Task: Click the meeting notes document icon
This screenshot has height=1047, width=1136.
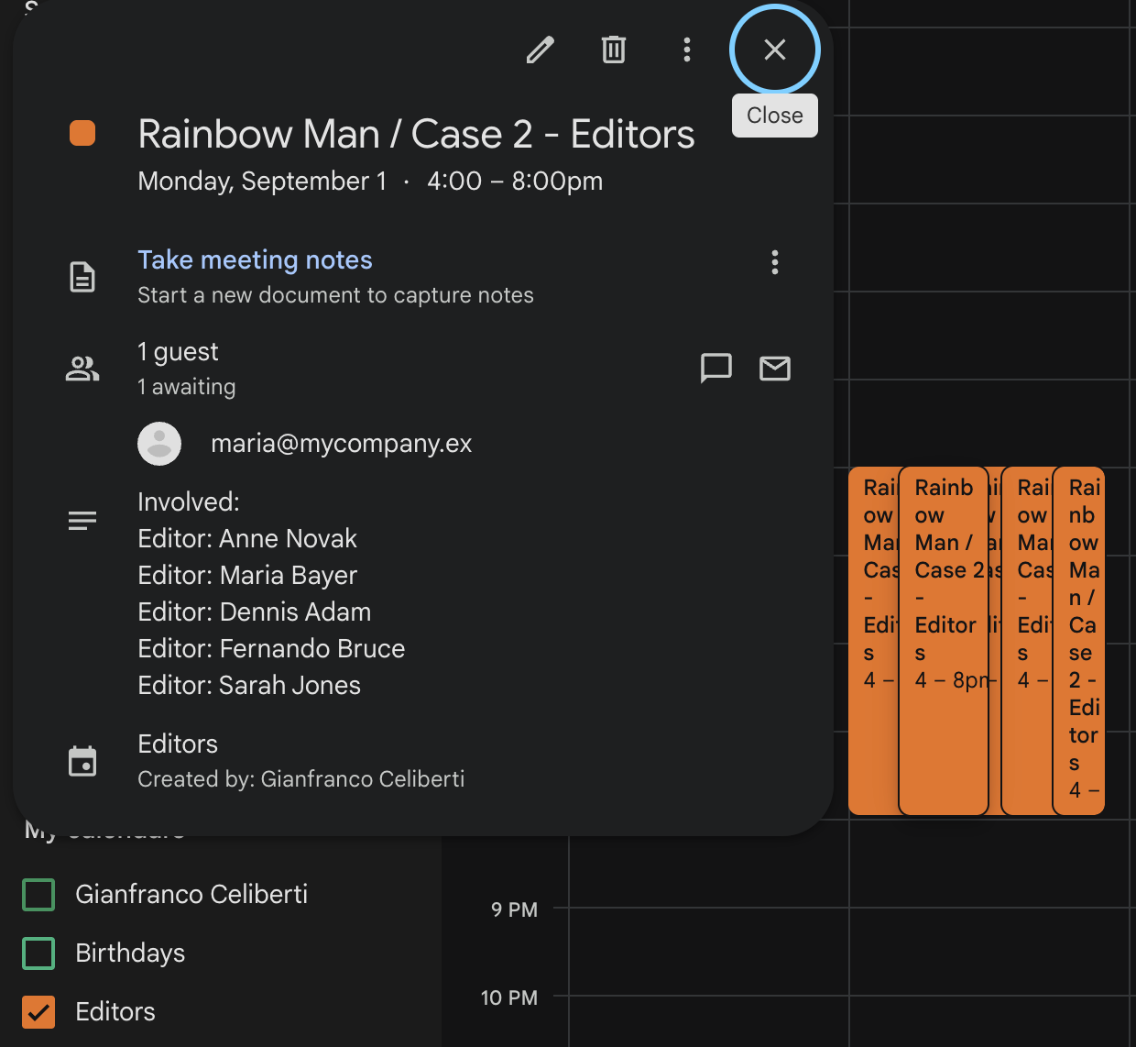Action: pyautogui.click(x=82, y=277)
